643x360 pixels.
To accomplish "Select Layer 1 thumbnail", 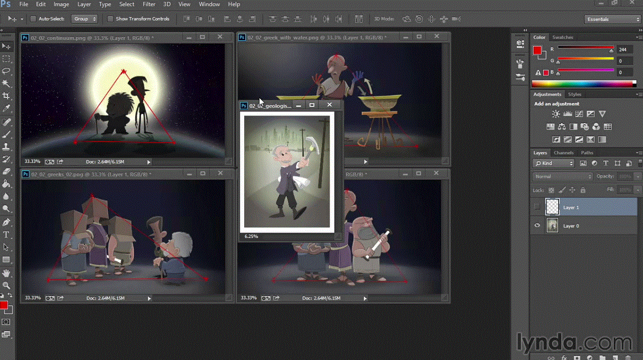I will pyautogui.click(x=553, y=207).
